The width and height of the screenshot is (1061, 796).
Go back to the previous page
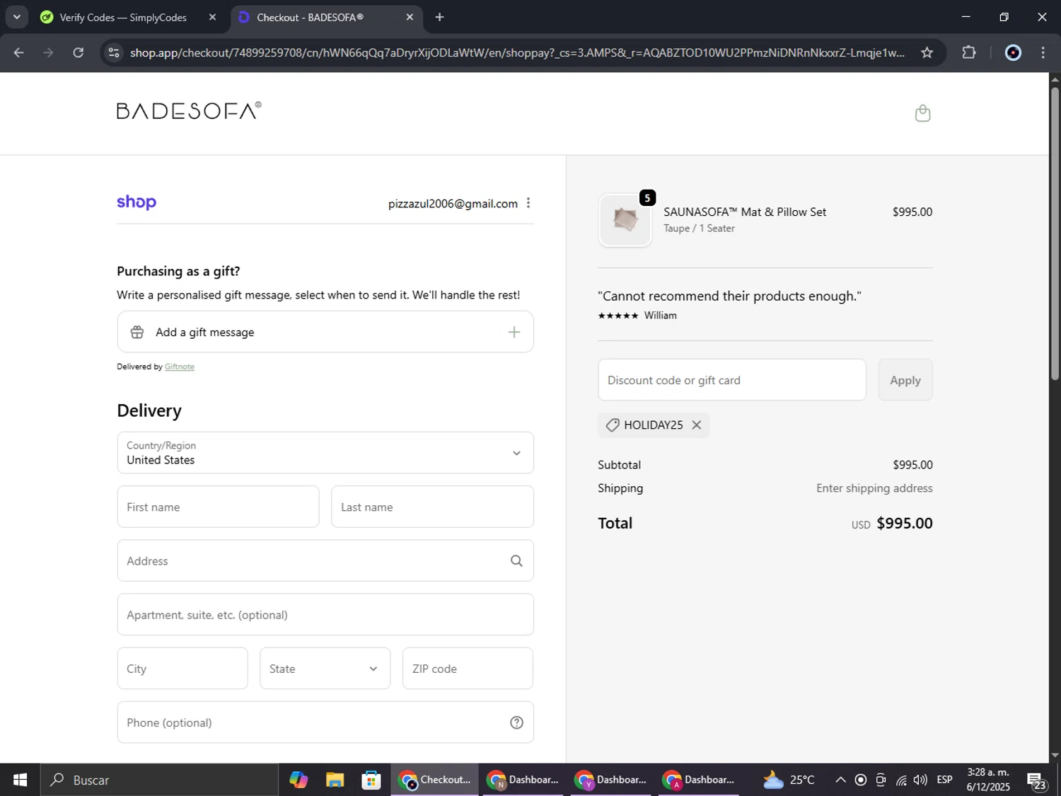point(18,52)
